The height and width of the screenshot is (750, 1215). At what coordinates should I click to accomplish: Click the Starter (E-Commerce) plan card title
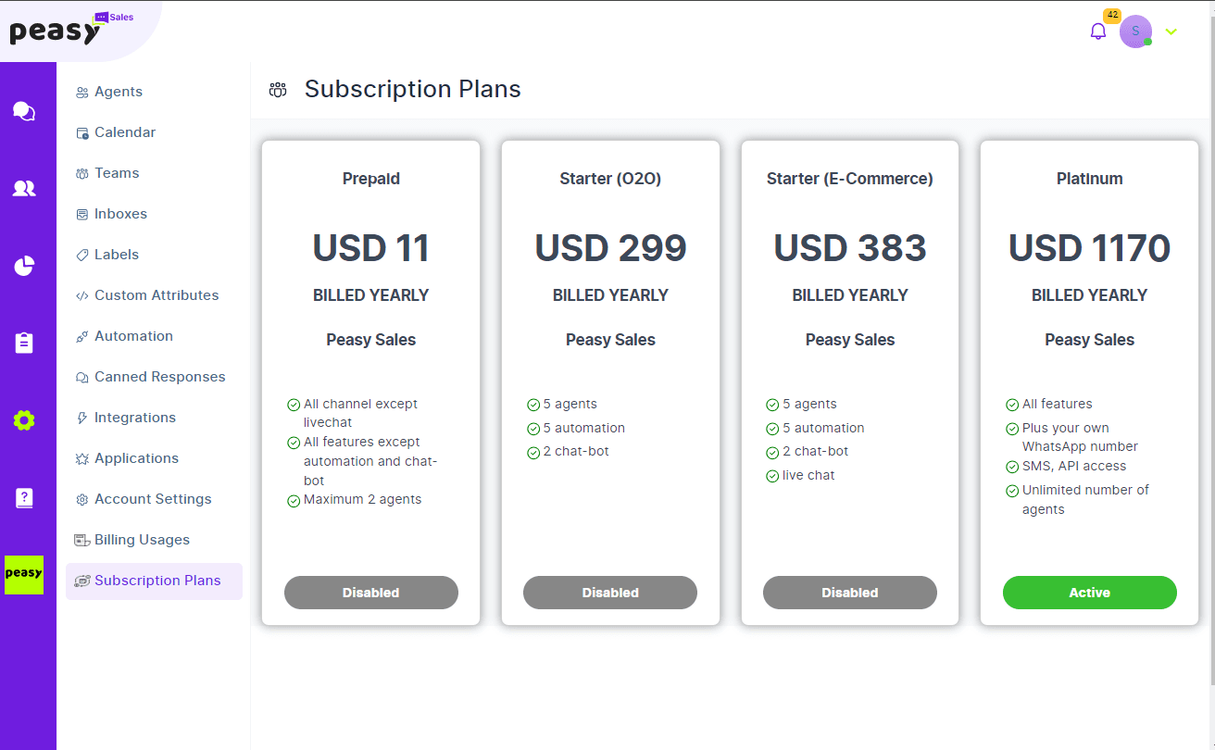pos(849,179)
